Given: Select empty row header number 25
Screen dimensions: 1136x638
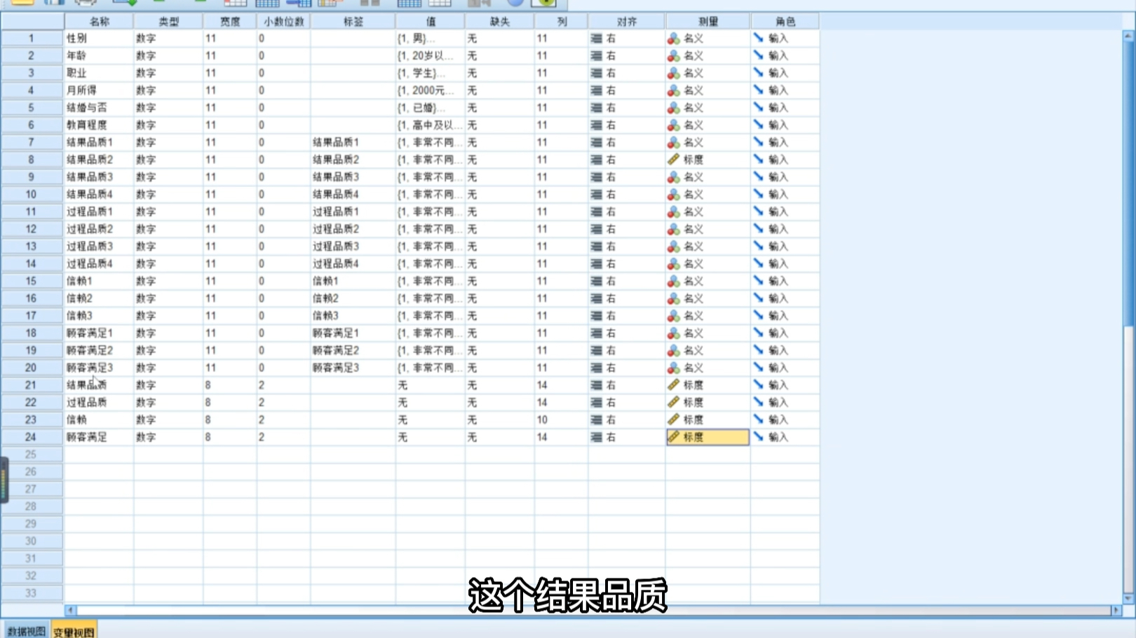Looking at the screenshot, I should 31,455.
